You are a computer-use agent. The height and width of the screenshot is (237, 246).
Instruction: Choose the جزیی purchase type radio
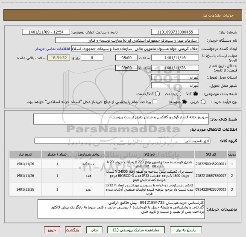point(203,102)
